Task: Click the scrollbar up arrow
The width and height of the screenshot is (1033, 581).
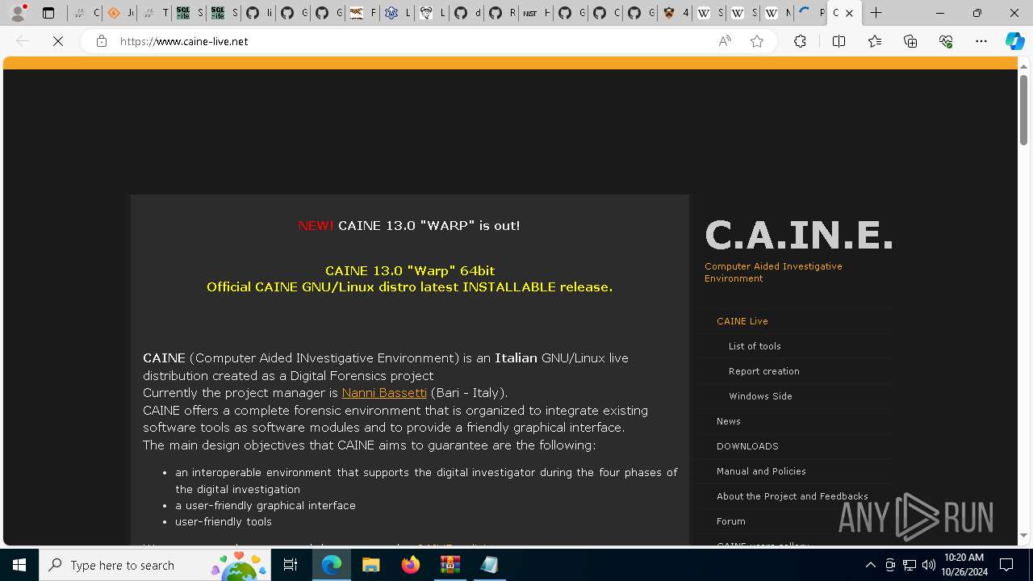Action: (1023, 65)
